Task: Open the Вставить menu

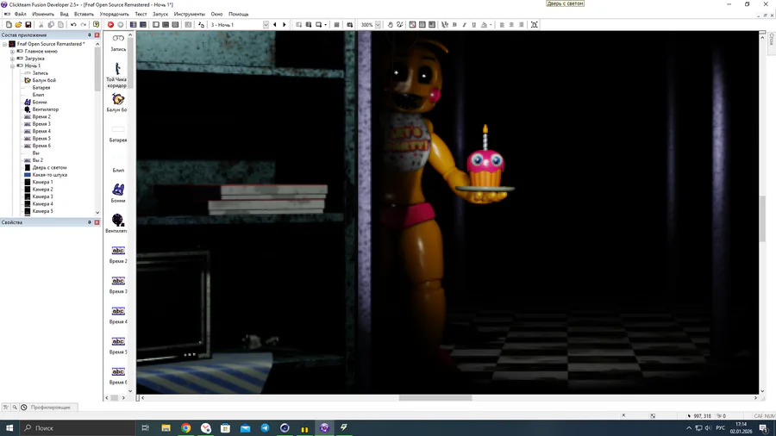Action: 84,15
